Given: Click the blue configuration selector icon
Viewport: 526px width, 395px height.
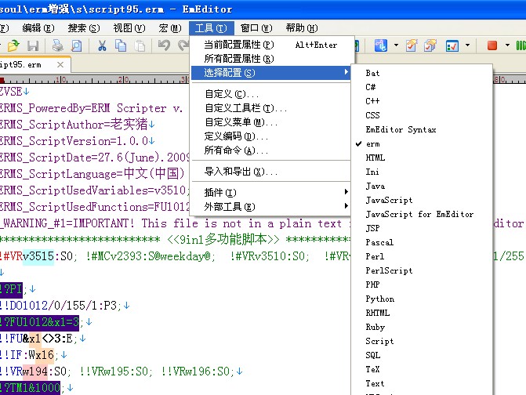Looking at the screenshot, I should [x=381, y=45].
